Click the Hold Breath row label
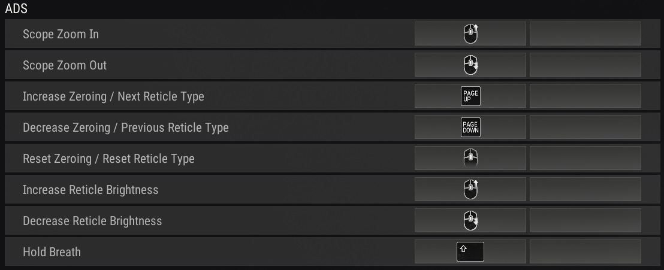Screen dimensions: 664x270 (x=52, y=252)
